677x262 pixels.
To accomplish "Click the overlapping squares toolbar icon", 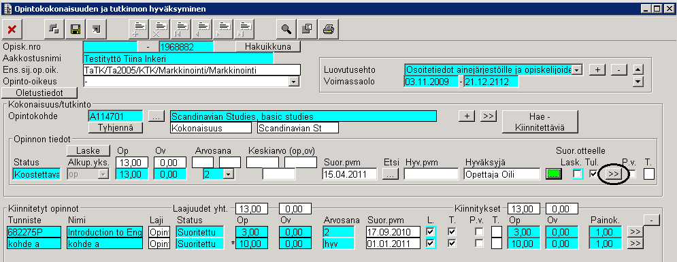I will point(54,29).
